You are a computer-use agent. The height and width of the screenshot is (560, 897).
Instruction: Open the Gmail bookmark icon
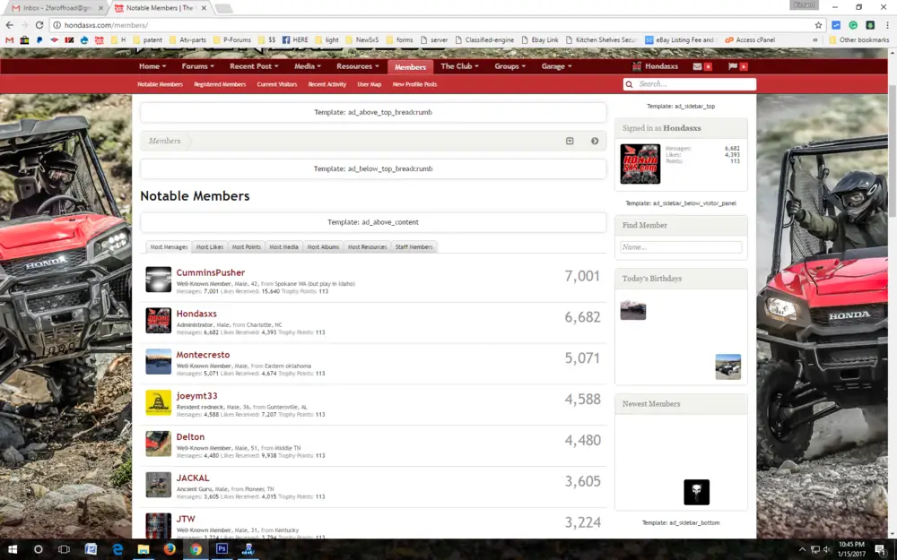9,40
